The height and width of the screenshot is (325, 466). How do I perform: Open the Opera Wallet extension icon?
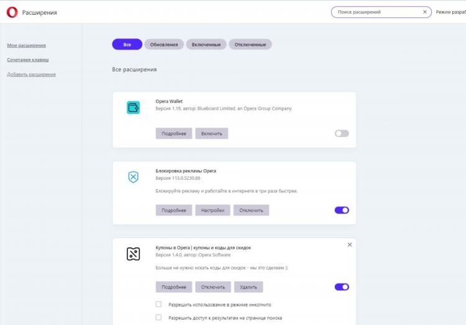click(x=133, y=107)
